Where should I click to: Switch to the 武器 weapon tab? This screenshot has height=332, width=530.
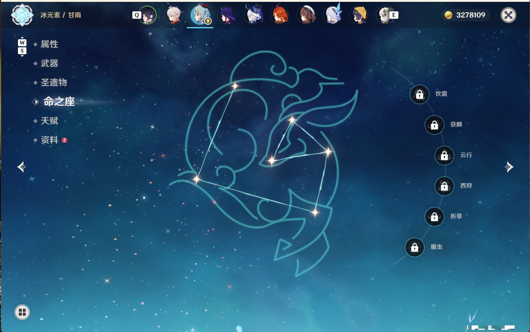click(49, 63)
